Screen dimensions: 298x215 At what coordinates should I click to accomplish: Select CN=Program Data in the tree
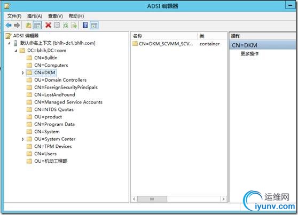54,124
